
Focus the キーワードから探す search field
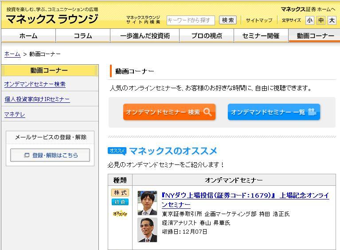191,20
